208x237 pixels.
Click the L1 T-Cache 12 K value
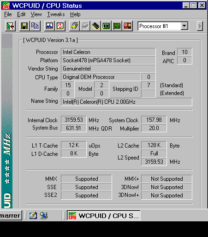tap(74, 145)
